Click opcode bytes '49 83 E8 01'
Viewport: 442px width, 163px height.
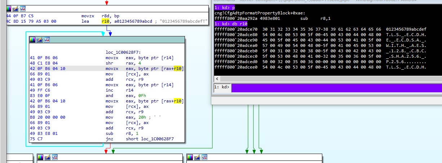pyautogui.click(x=44, y=133)
